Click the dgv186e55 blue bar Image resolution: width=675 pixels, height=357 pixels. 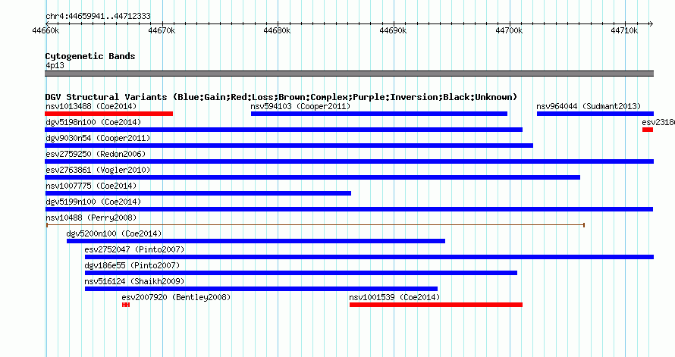click(x=301, y=273)
